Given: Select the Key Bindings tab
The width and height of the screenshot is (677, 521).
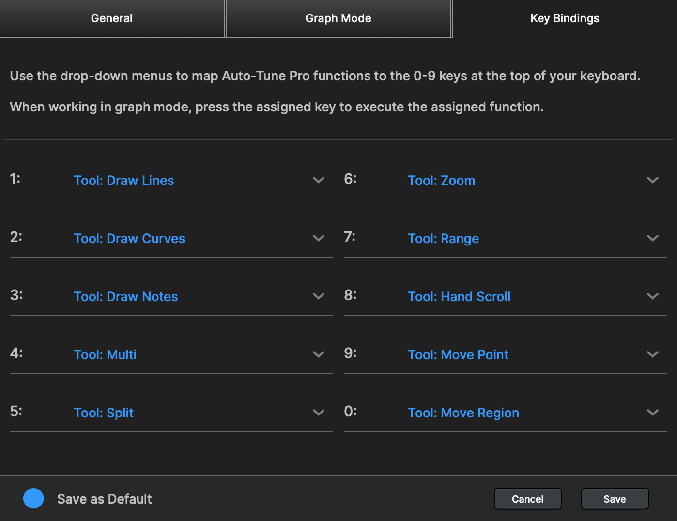Looking at the screenshot, I should click(x=565, y=18).
